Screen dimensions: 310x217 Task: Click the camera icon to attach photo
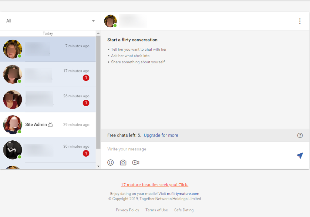click(x=123, y=163)
